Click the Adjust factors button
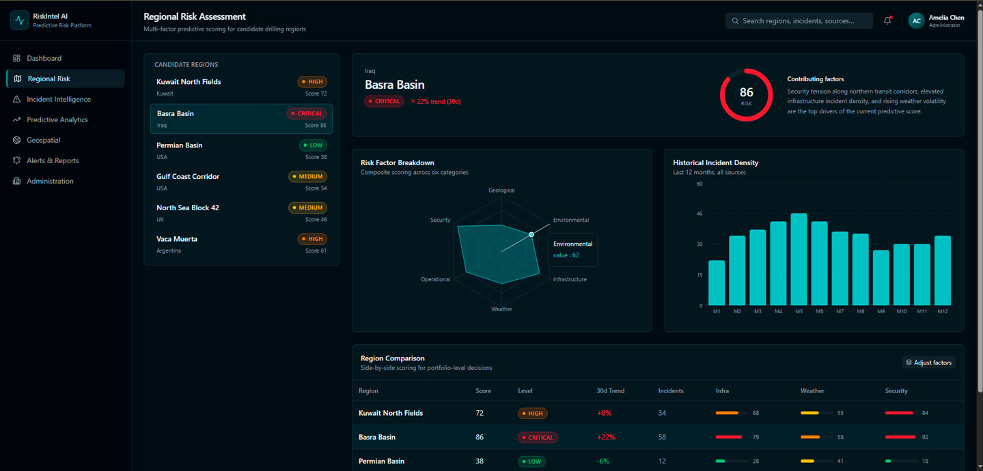The height and width of the screenshot is (471, 983). (x=928, y=362)
